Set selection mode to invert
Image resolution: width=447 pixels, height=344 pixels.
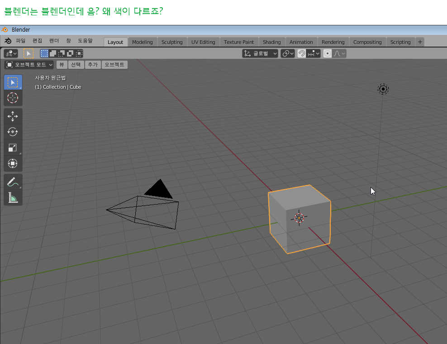[70, 53]
